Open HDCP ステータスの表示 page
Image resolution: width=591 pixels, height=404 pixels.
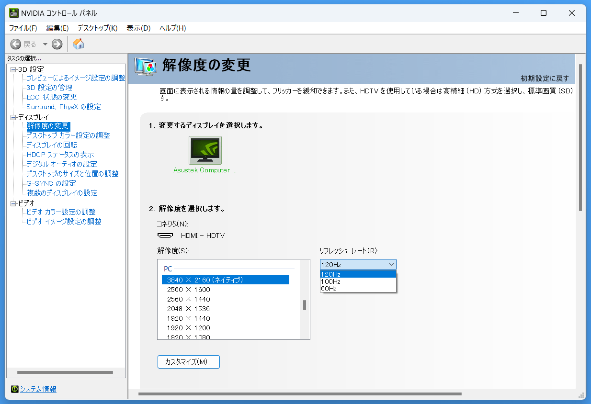tap(60, 155)
